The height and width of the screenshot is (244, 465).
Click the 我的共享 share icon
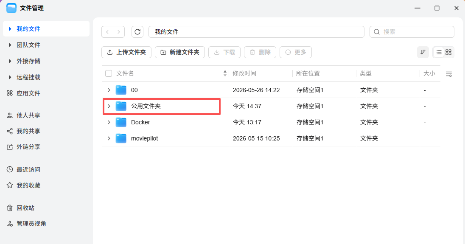[x=10, y=131]
